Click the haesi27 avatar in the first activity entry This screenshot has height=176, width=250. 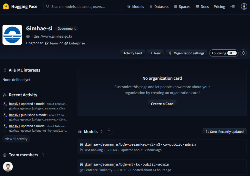click(x=5, y=104)
